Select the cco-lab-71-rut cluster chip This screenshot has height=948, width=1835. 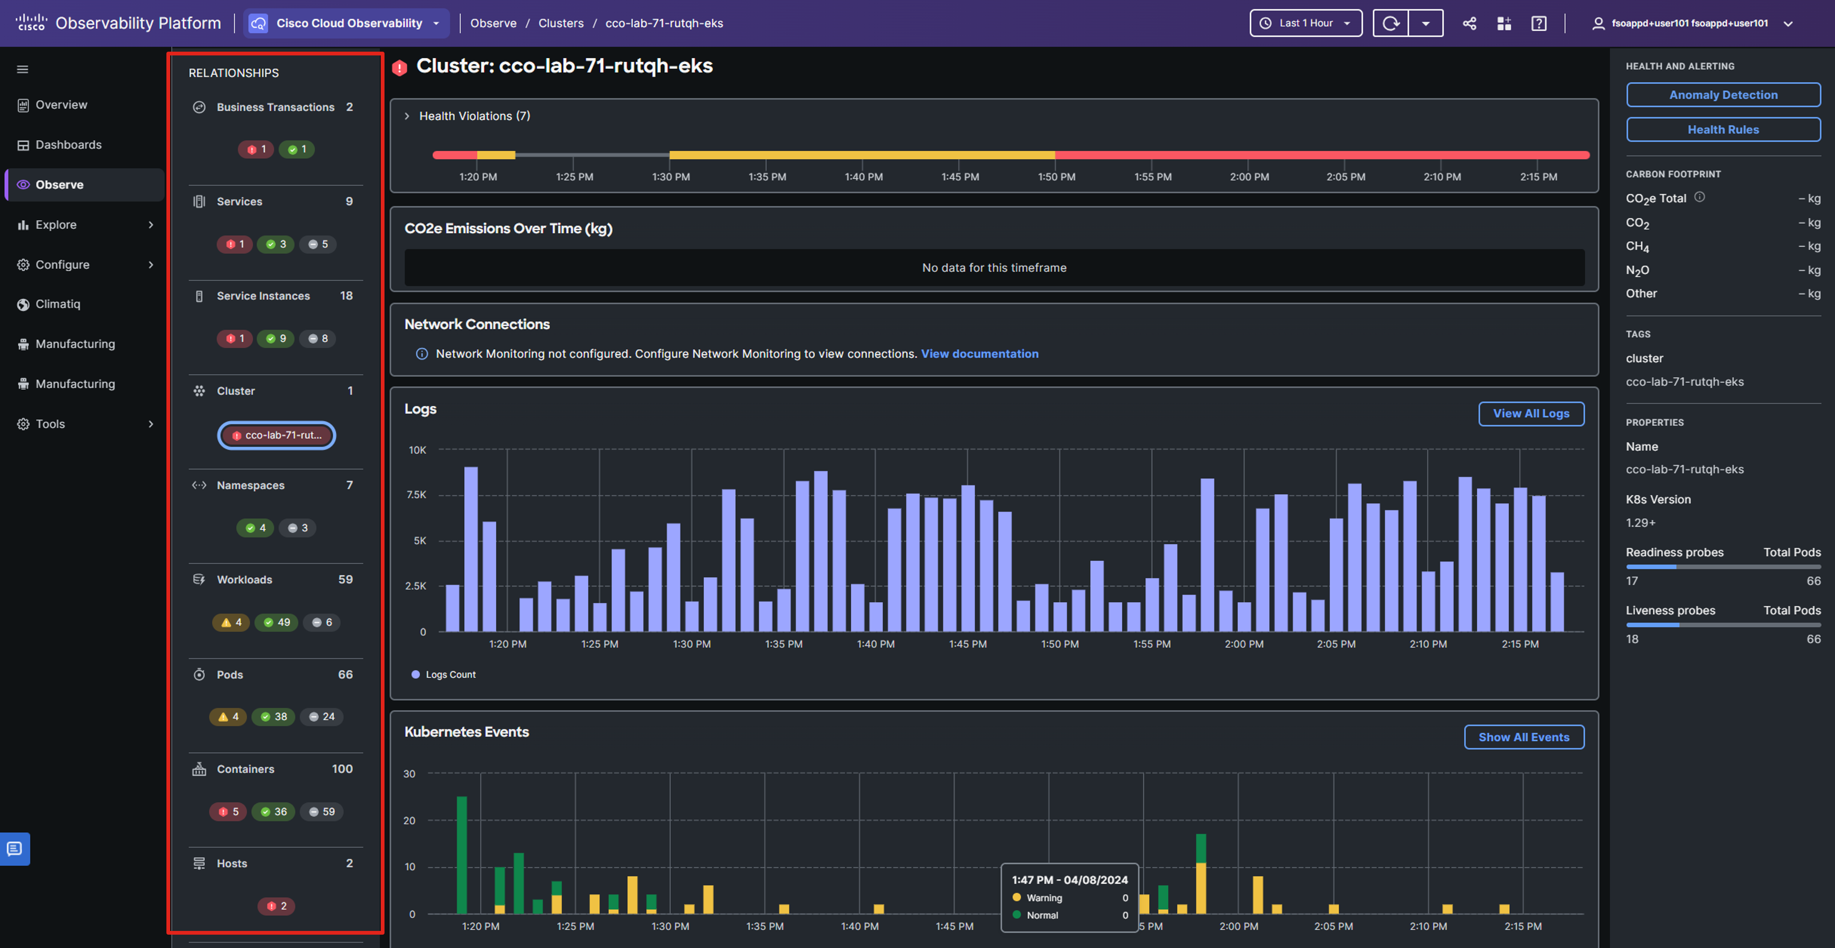pyautogui.click(x=277, y=435)
